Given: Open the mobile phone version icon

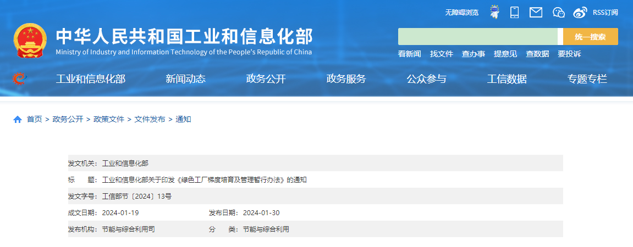Looking at the screenshot, I should [515, 12].
